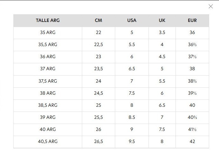
Task: Click the CM column header
Action: (98, 20)
